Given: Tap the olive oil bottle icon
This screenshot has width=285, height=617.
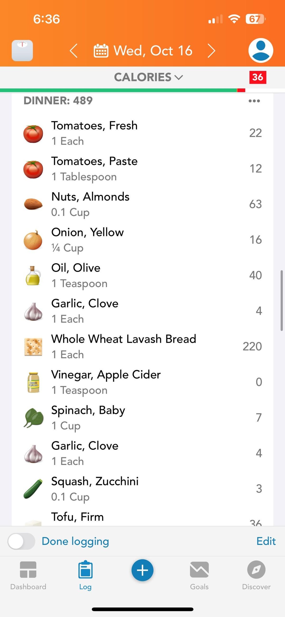Looking at the screenshot, I should 33,276.
